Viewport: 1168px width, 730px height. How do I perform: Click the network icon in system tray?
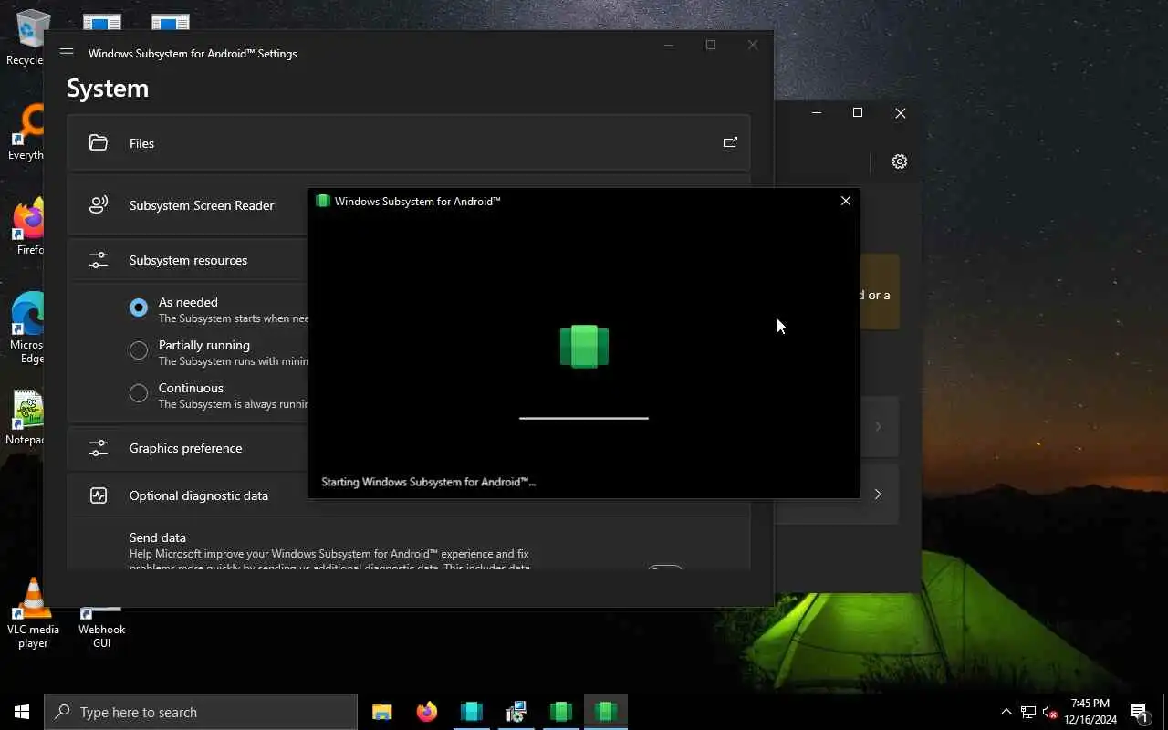click(x=1028, y=712)
